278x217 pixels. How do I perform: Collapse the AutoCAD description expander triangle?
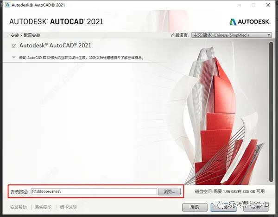click(x=13, y=58)
